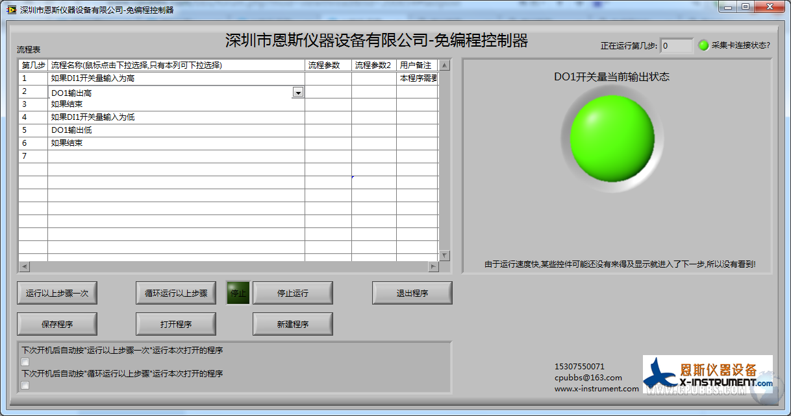The height and width of the screenshot is (416, 791).
Task: Click the table's horizontal scrollbar left arrow
Action: [x=24, y=266]
